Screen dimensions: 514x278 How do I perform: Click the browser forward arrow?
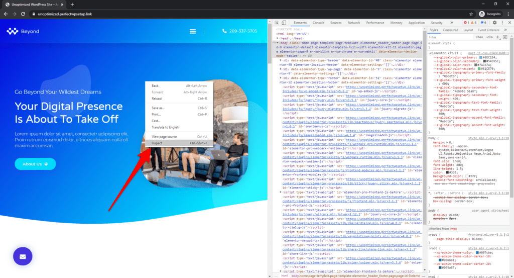coord(15,14)
